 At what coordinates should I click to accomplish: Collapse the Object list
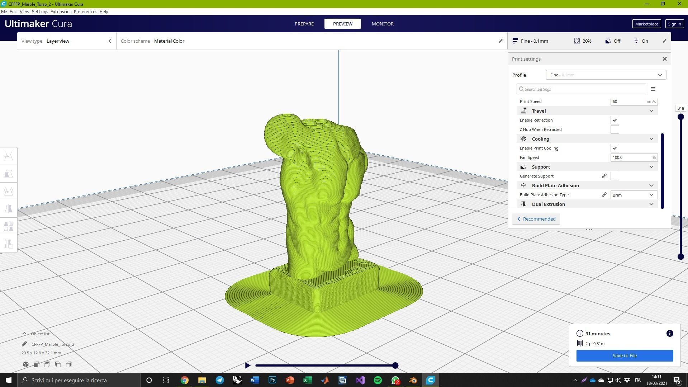(24, 334)
